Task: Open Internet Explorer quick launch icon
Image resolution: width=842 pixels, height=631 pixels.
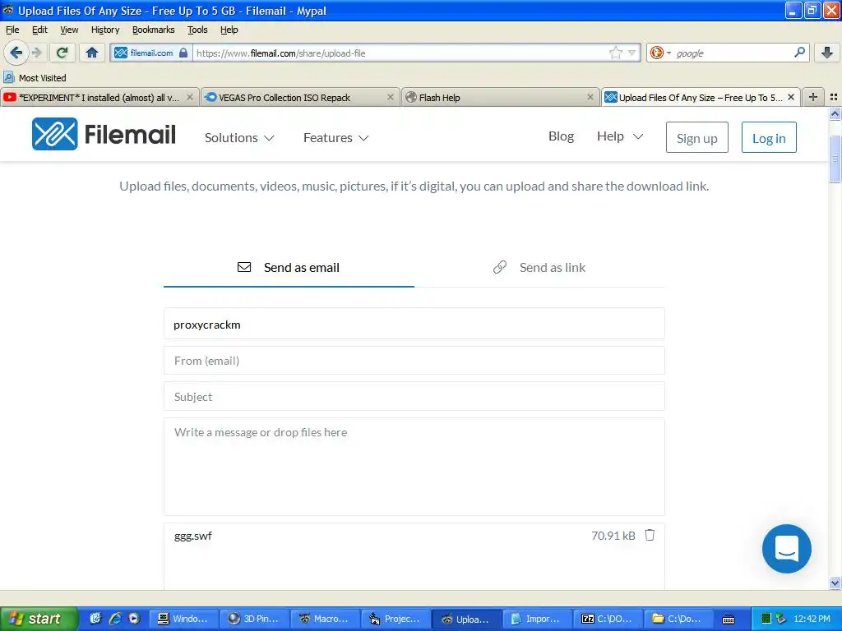Action: click(115, 619)
